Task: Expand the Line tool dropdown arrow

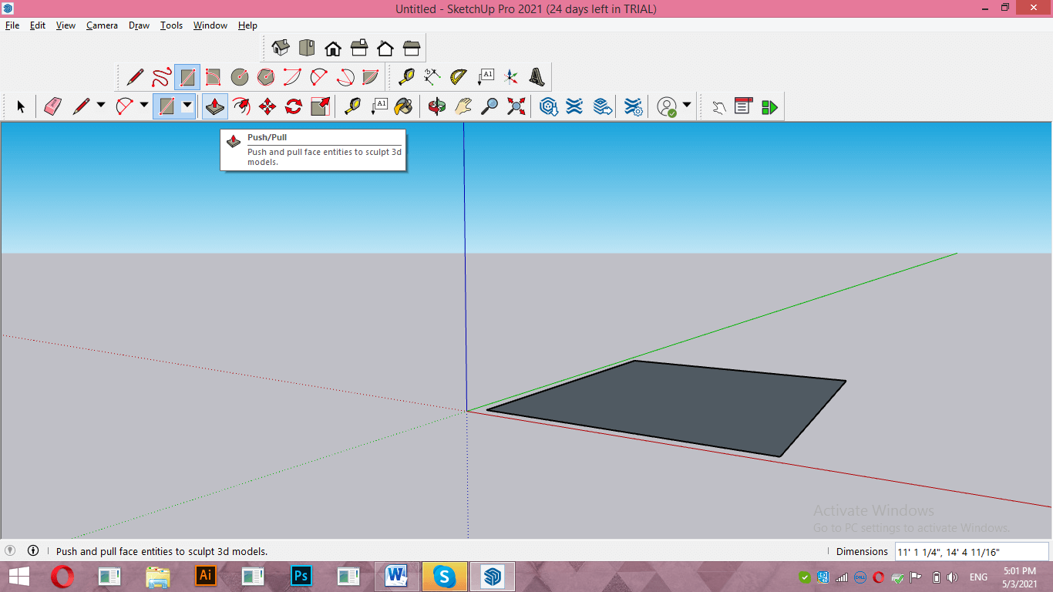Action: pyautogui.click(x=101, y=105)
